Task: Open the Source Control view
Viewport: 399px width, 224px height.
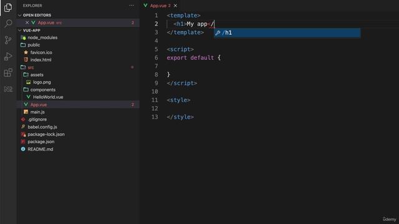Action: [8, 40]
